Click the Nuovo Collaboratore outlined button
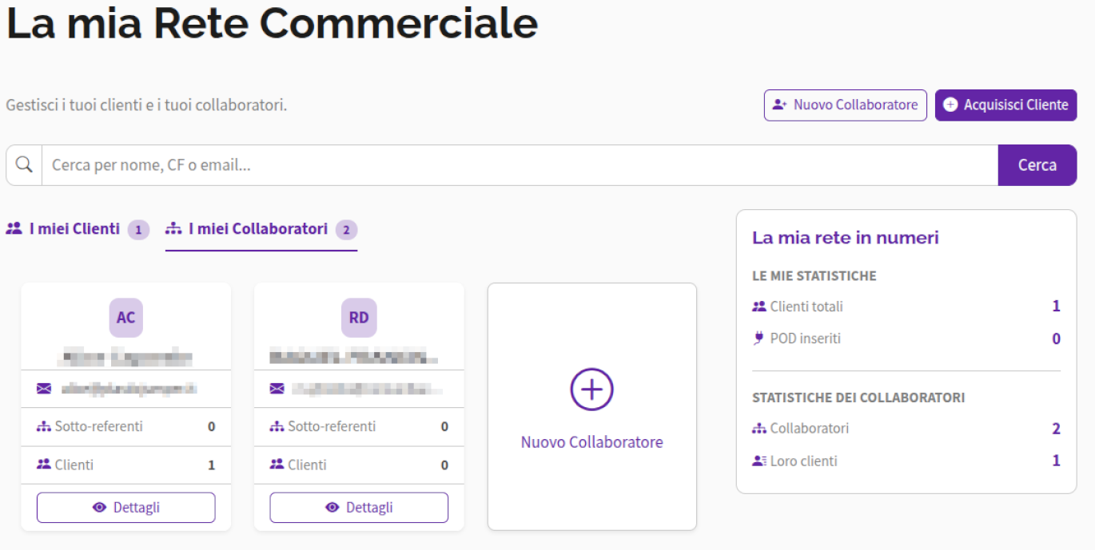The image size is (1095, 550). (x=846, y=105)
